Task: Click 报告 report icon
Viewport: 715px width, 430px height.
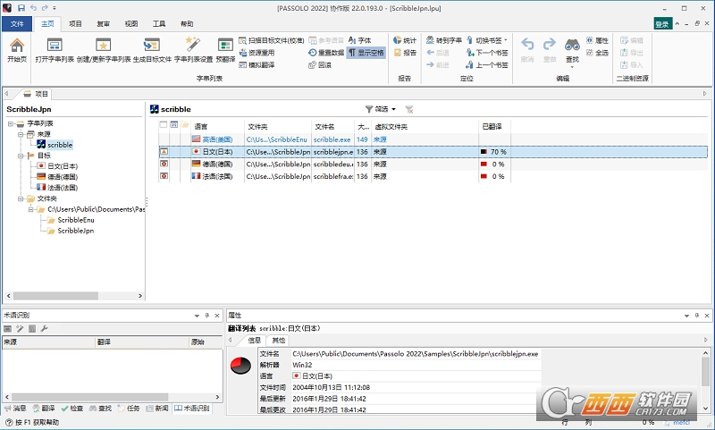Action: (398, 53)
